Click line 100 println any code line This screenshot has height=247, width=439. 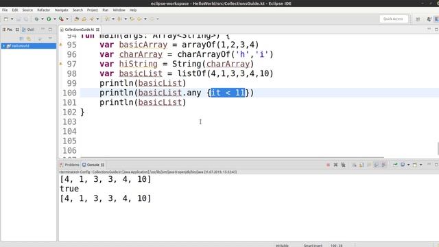176,93
